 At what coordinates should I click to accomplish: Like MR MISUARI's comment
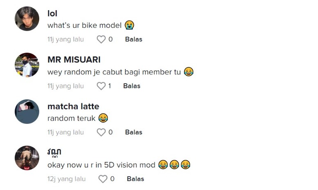pyautogui.click(x=101, y=86)
